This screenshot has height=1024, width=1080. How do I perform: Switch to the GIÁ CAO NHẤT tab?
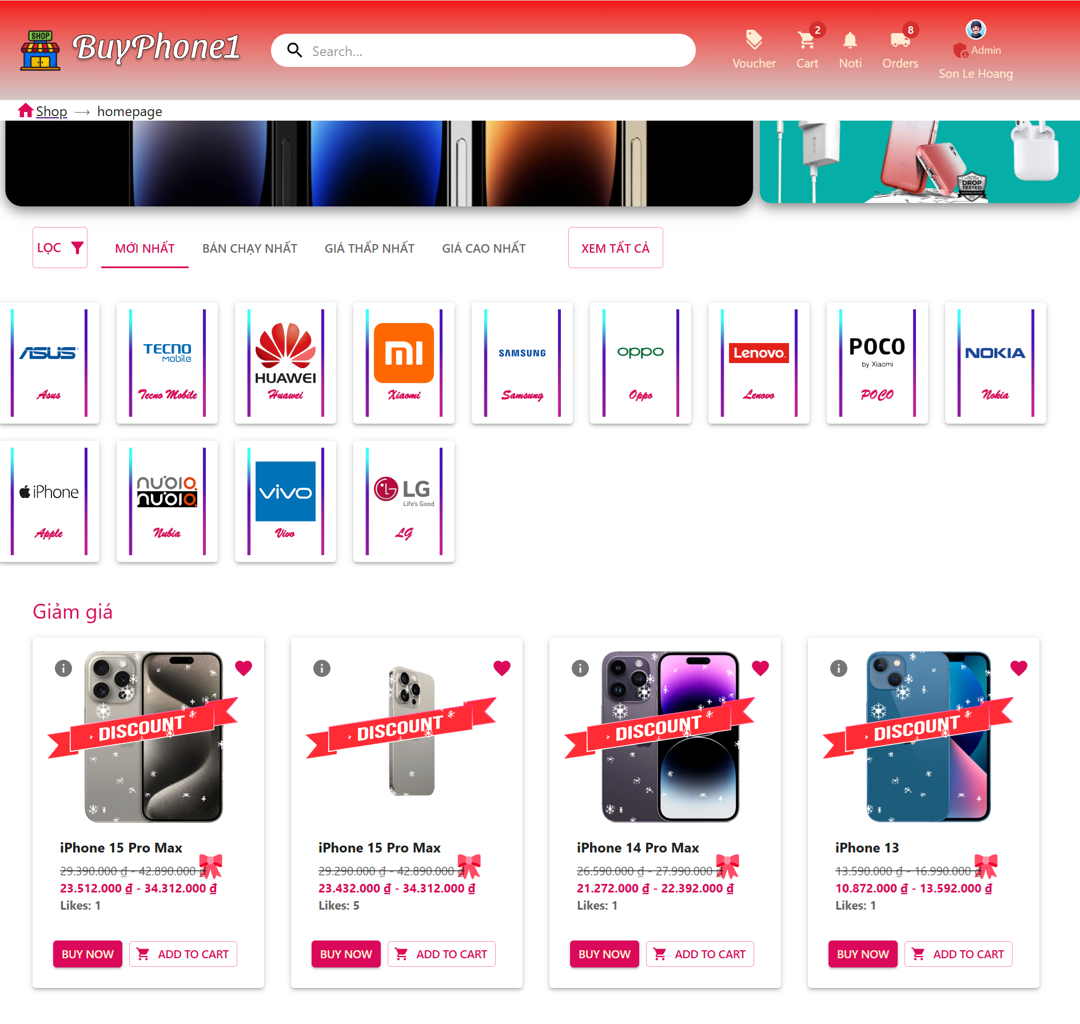point(484,248)
